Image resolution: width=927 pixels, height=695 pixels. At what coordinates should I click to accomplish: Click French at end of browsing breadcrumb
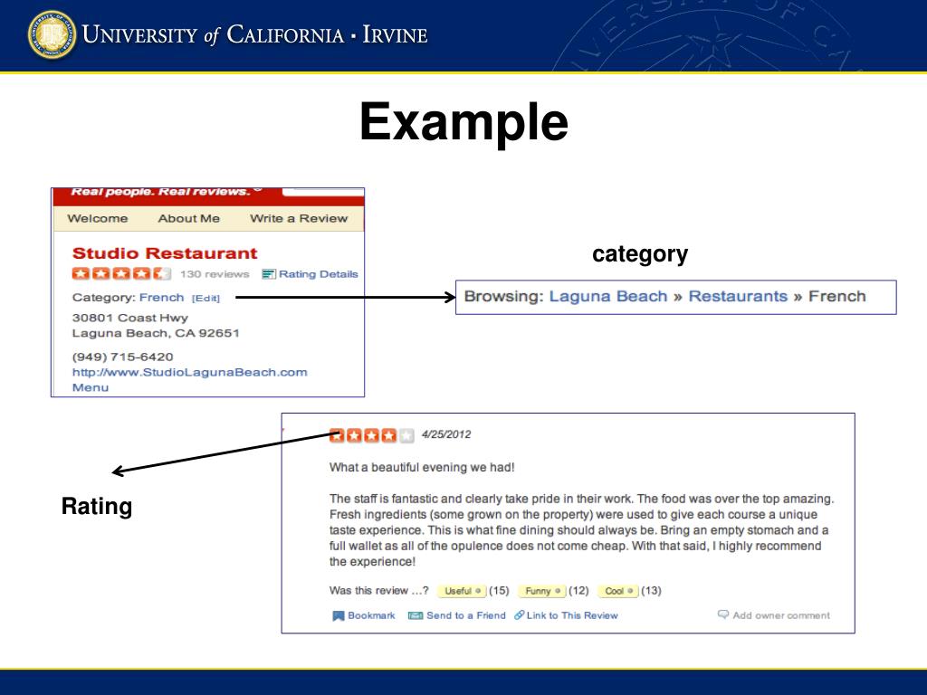836,297
